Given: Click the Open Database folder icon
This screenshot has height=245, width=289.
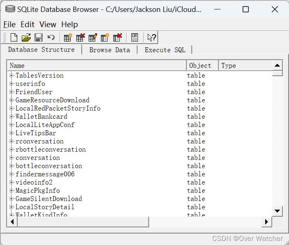Looking at the screenshot, I should click(26, 37).
